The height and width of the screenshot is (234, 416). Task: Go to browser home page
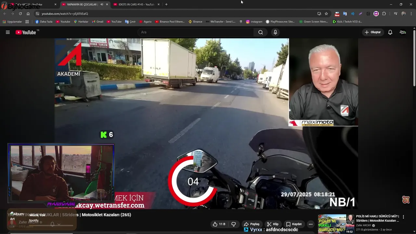click(28, 14)
